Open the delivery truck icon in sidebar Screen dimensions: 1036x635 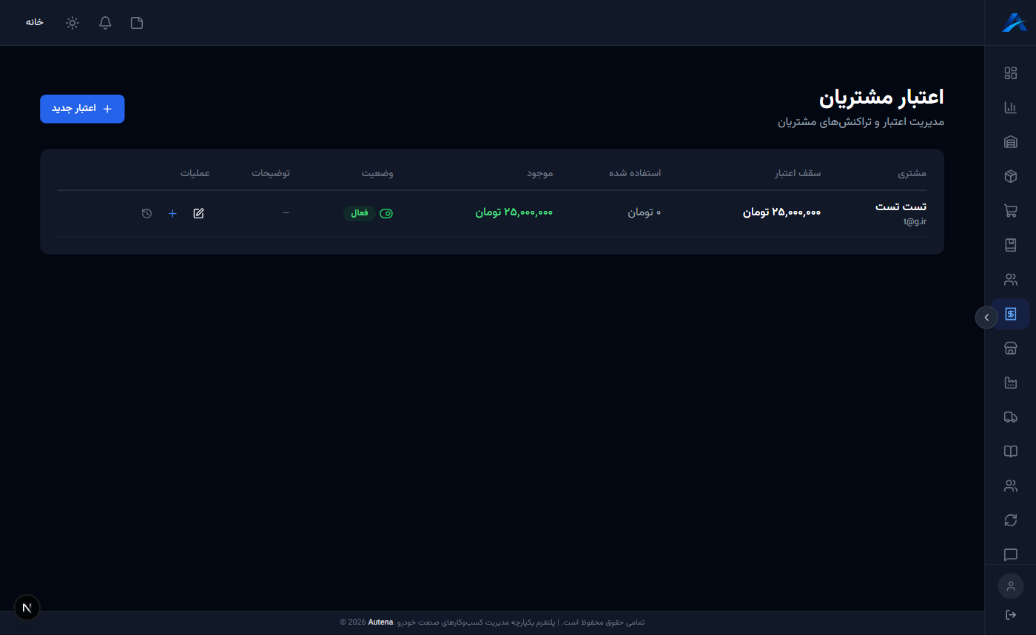pyautogui.click(x=1010, y=417)
